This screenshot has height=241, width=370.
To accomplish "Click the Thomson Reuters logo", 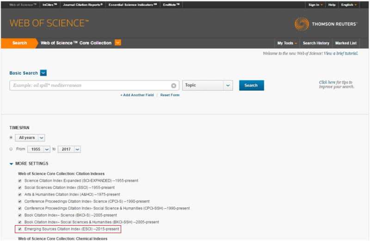I will coord(326,24).
